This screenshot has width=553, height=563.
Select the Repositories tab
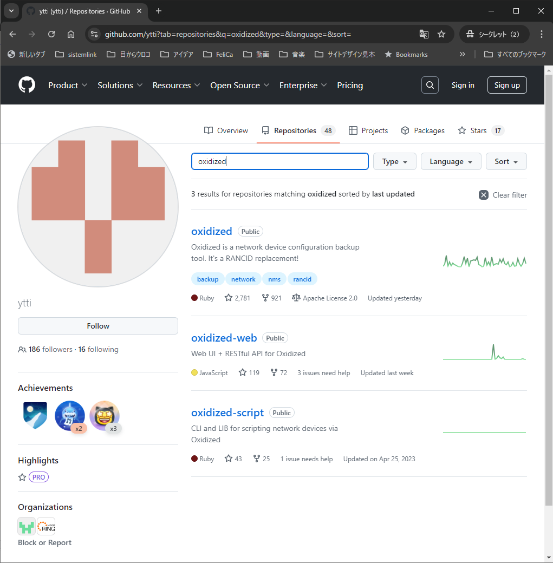pos(298,130)
